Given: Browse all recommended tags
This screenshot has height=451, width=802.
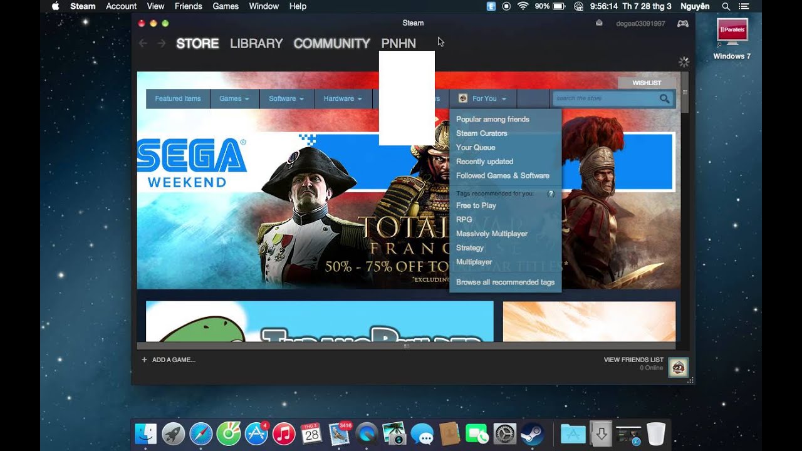Looking at the screenshot, I should 505,282.
